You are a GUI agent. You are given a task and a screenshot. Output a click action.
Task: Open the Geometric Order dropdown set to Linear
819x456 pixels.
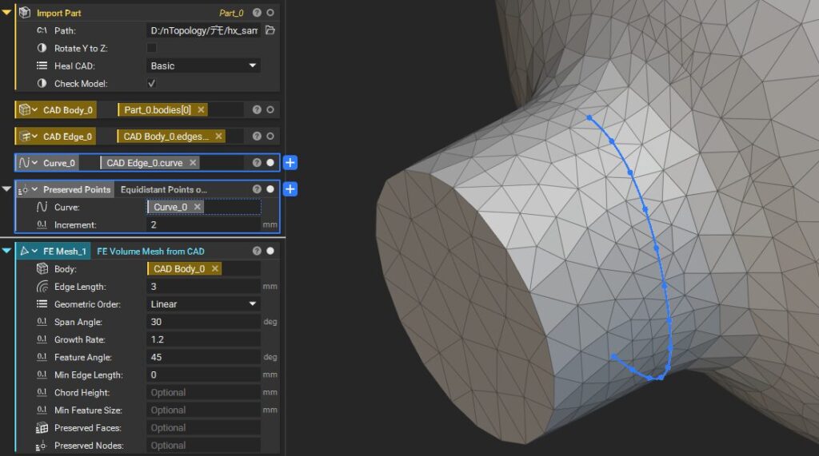click(204, 304)
